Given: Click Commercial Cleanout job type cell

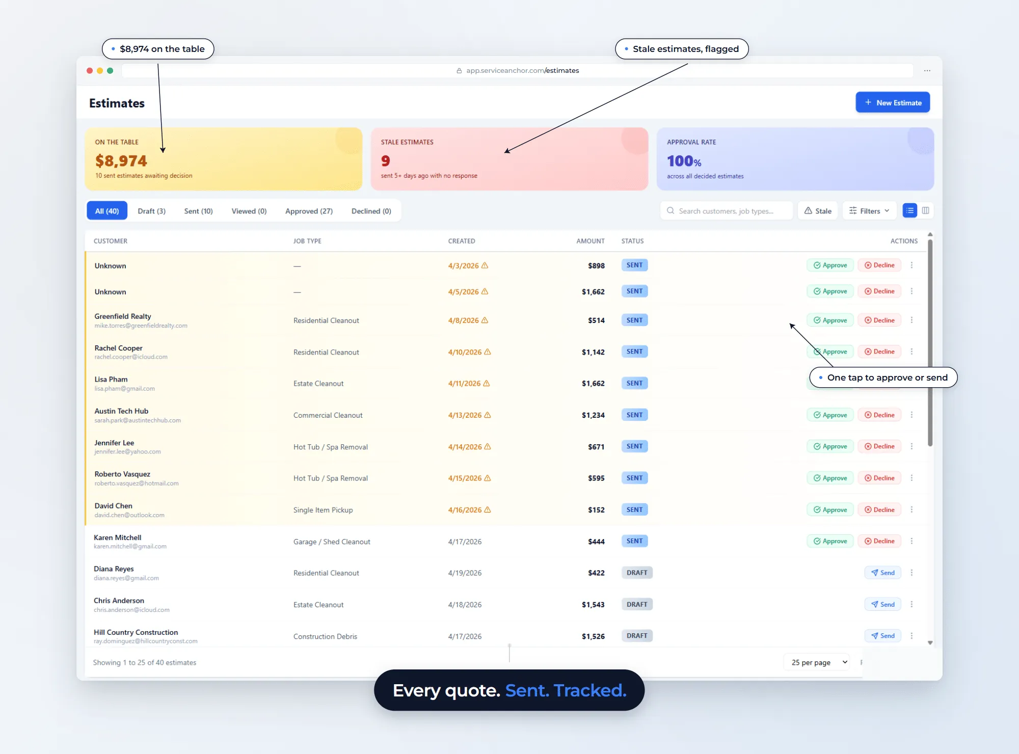Looking at the screenshot, I should click(x=328, y=415).
